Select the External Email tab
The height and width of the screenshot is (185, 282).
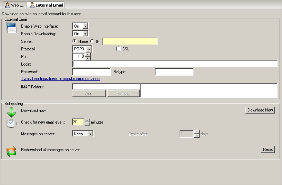click(x=46, y=5)
